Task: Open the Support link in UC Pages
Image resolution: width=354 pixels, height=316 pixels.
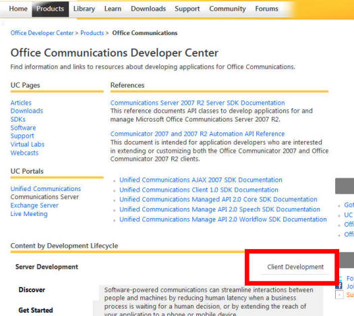Action: [x=22, y=136]
